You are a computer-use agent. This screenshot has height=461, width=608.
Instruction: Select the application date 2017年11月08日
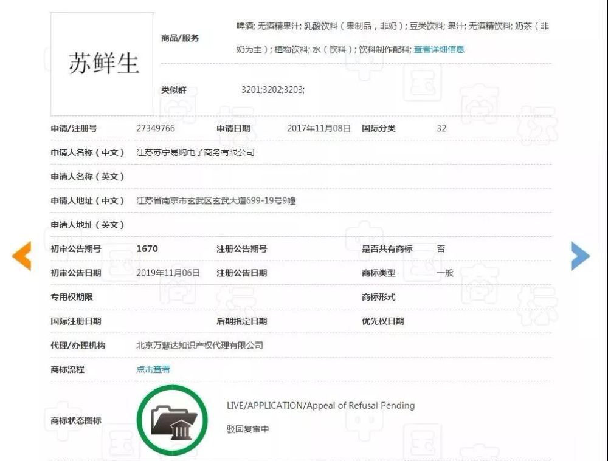point(319,128)
